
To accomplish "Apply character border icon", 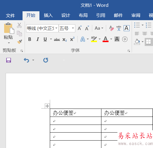I will click(x=127, y=28).
